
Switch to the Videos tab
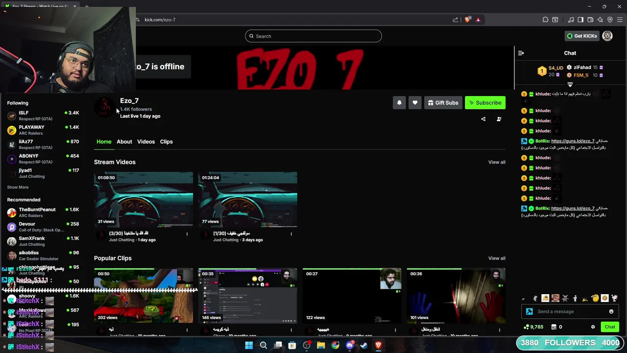click(146, 142)
